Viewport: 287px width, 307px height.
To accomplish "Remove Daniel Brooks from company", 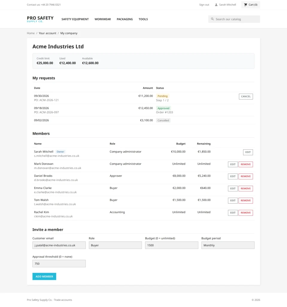I will (246, 176).
